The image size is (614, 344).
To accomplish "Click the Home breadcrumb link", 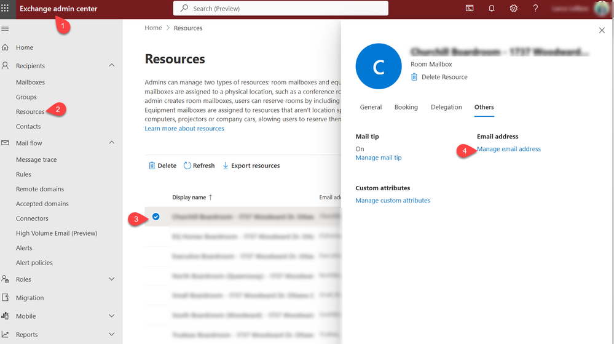I will 153,28.
